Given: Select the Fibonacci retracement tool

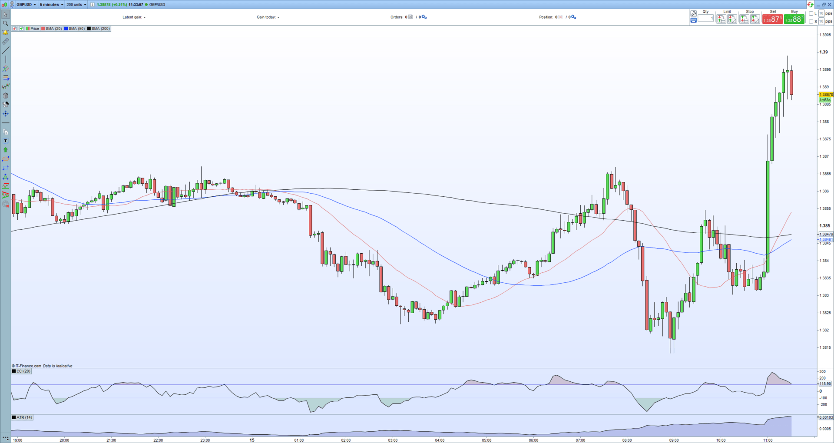Looking at the screenshot, I should coord(6,78).
